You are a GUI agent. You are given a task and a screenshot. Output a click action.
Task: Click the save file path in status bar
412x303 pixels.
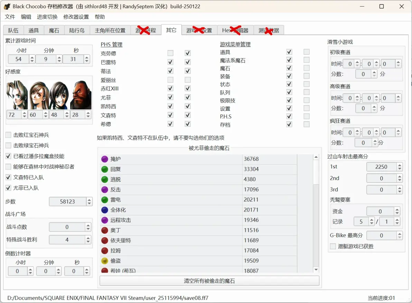[108, 298]
